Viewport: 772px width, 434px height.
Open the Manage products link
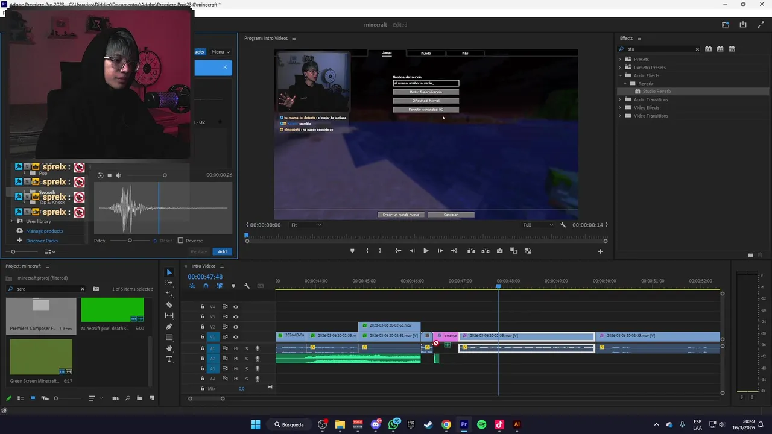pyautogui.click(x=44, y=231)
